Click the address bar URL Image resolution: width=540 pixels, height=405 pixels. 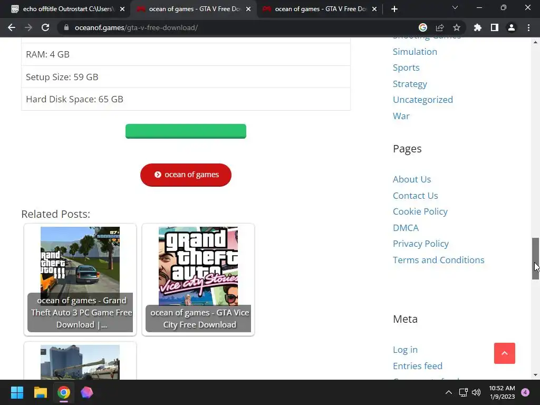(136, 27)
